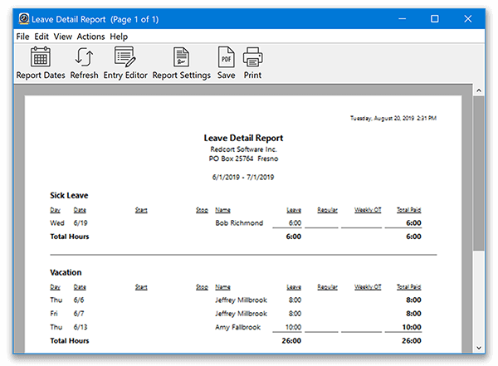Minimize the Leave Detail Report window
498x366 pixels.
click(x=402, y=19)
